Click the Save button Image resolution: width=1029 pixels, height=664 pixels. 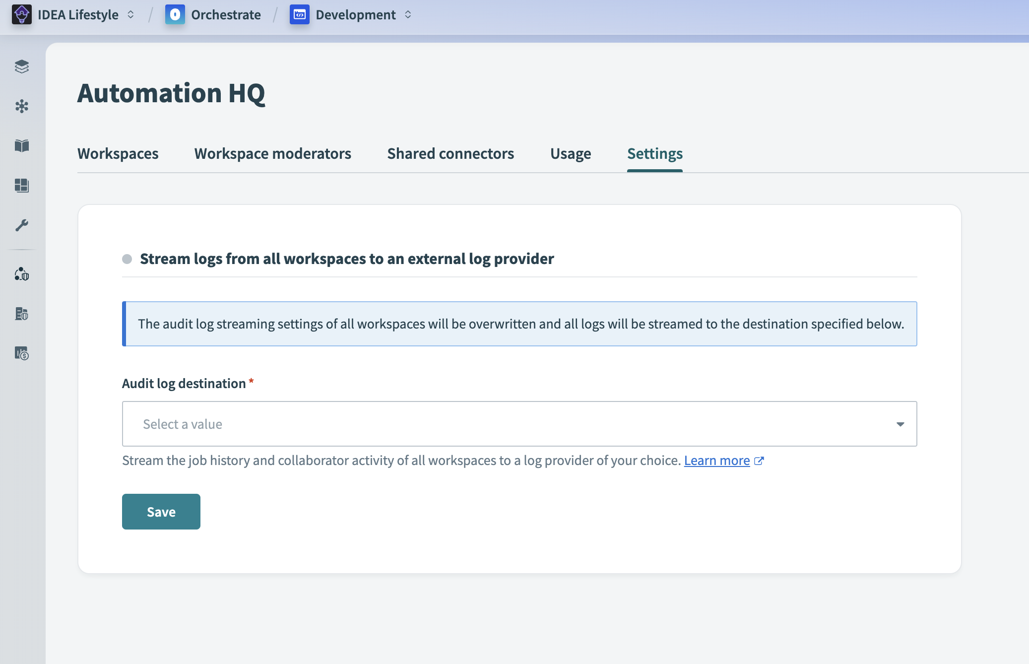click(x=161, y=512)
